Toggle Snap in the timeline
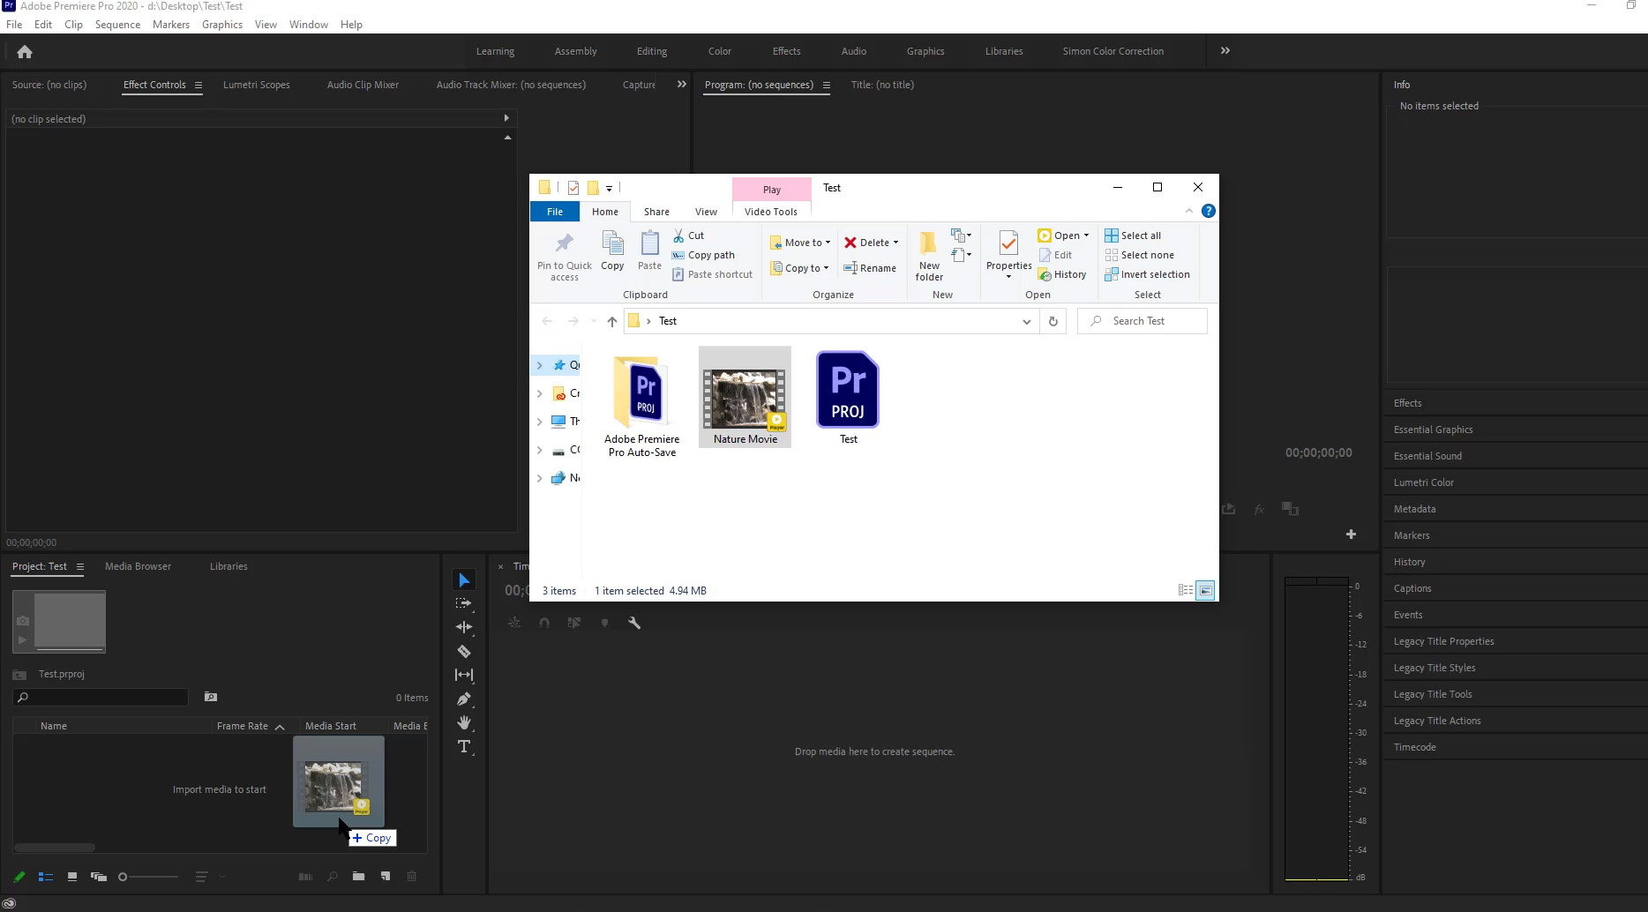 (544, 623)
